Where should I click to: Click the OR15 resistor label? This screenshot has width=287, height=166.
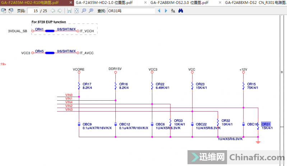coord(251,84)
